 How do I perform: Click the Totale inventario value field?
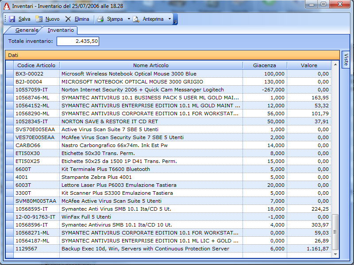pos(78,41)
